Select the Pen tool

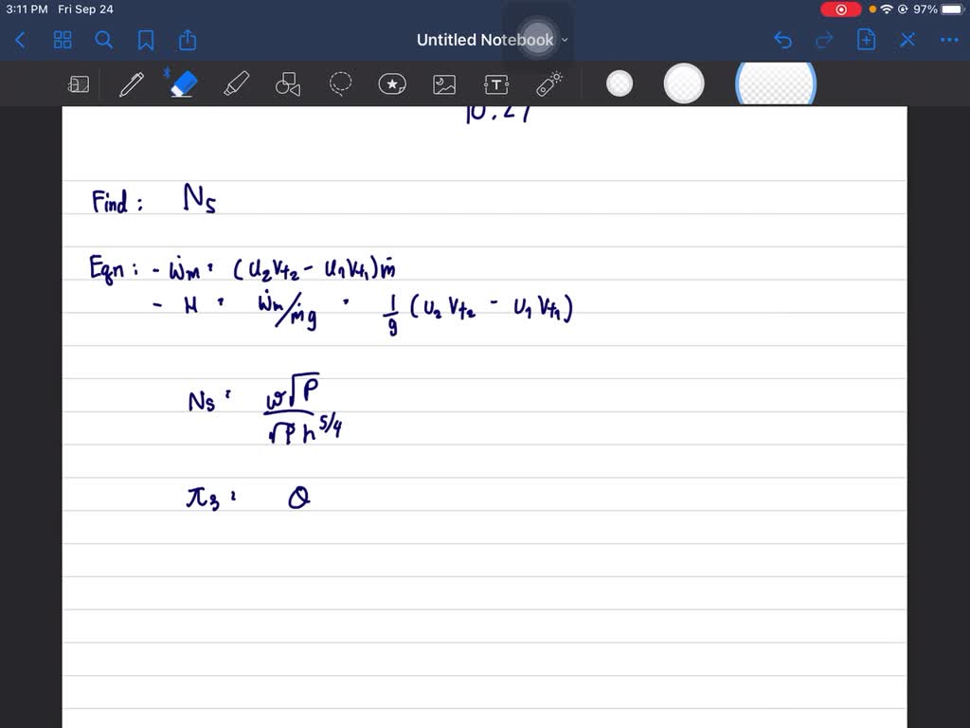(x=132, y=83)
